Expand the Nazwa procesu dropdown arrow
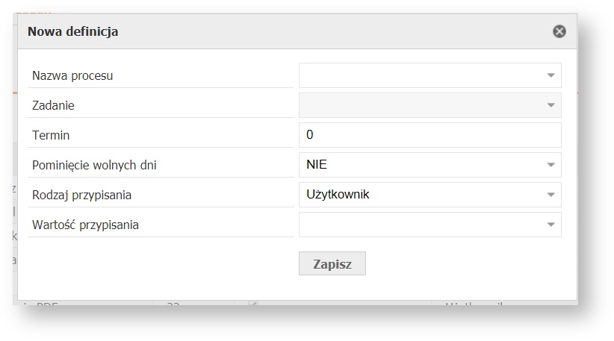 pyautogui.click(x=551, y=75)
